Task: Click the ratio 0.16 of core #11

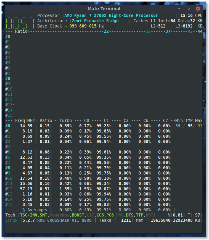Action: 45,183
